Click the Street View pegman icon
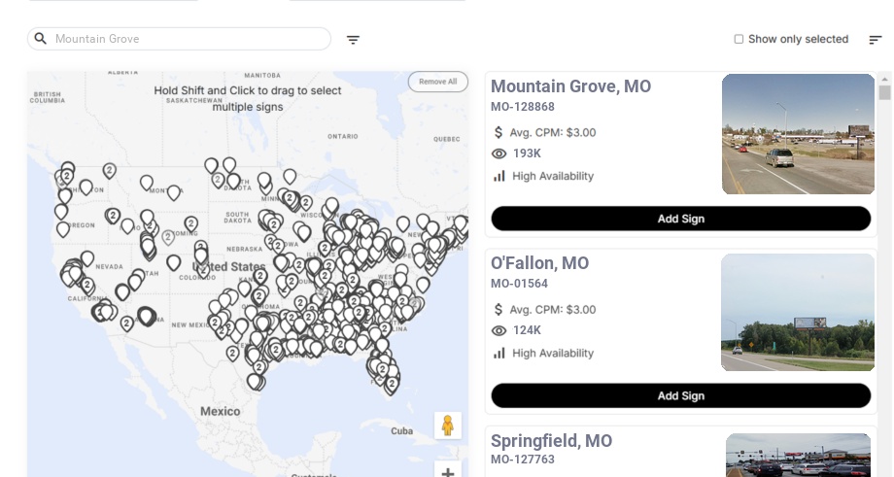This screenshot has width=894, height=477. point(447,426)
